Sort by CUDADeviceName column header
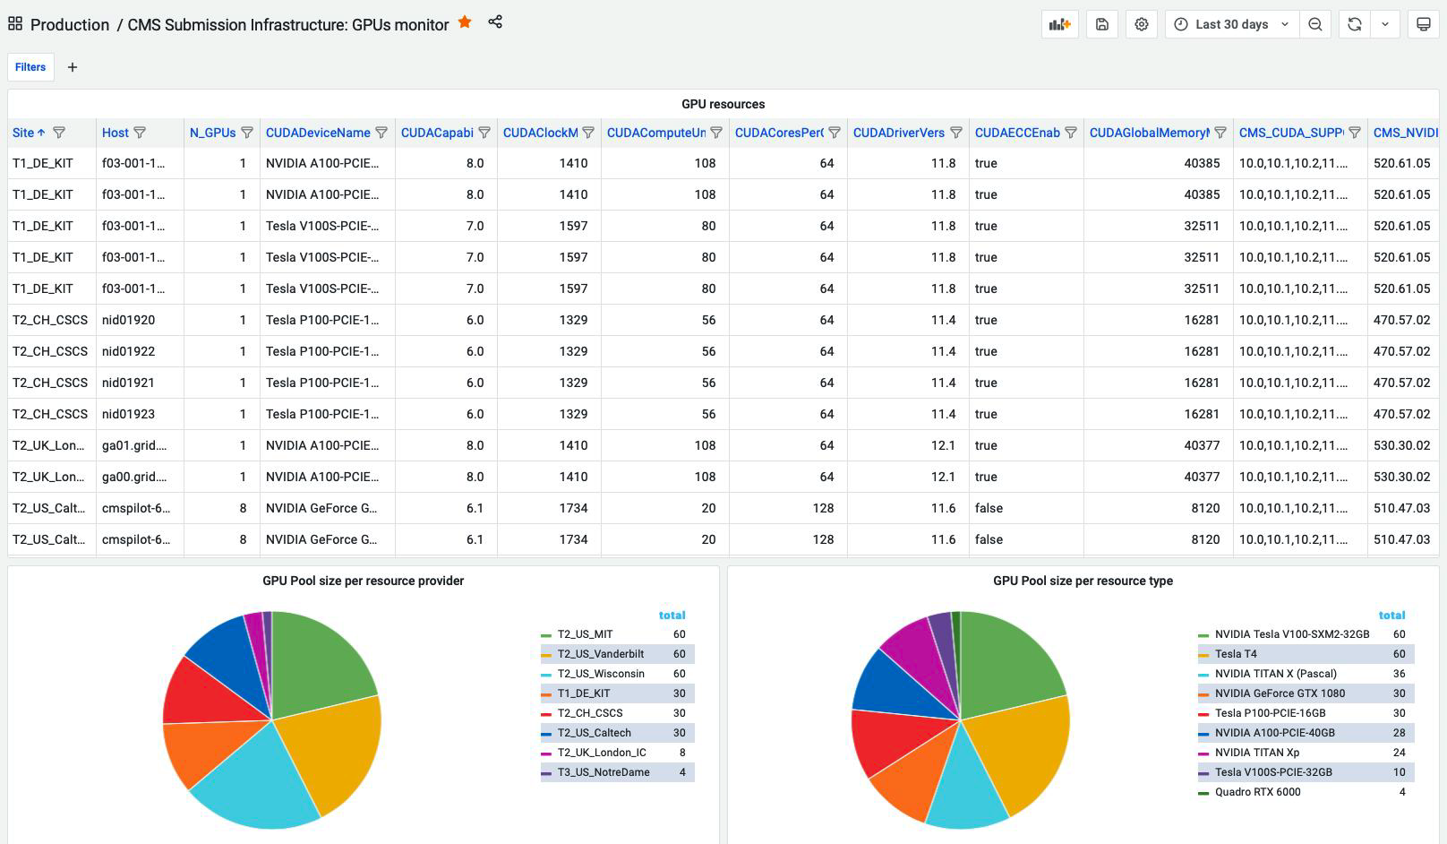This screenshot has height=844, width=1447. (x=318, y=133)
